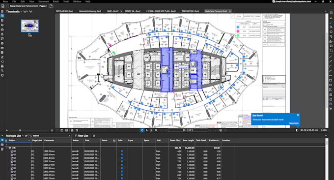Select the arrow Select tool

pos(147,130)
